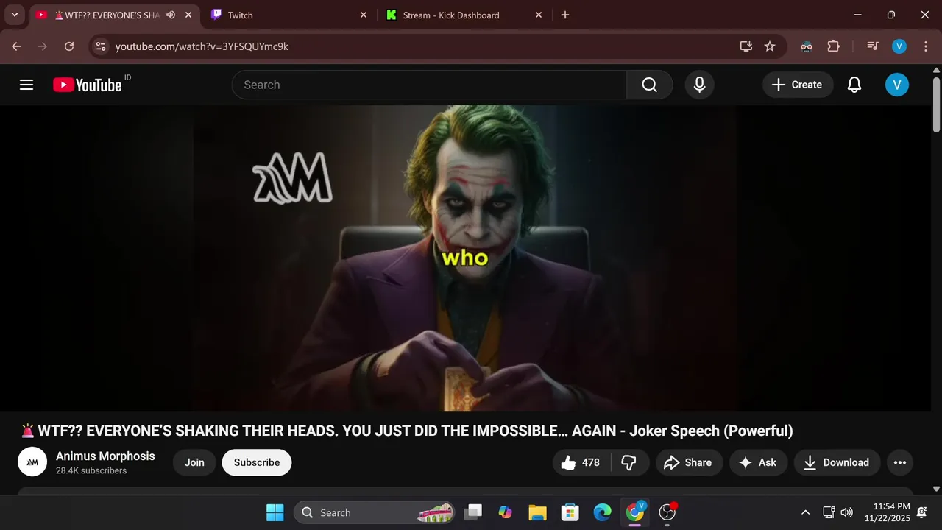The image size is (942, 530).
Task: Start voice search with microphone icon
Action: 700,85
